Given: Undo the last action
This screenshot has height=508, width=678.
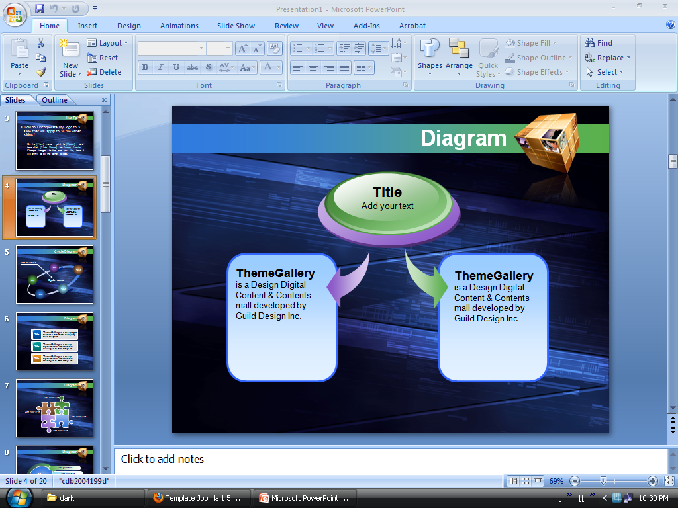Looking at the screenshot, I should [54, 8].
